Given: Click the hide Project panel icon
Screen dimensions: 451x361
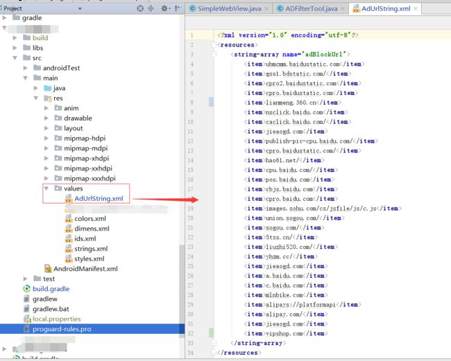Looking at the screenshot, I should pos(178,8).
